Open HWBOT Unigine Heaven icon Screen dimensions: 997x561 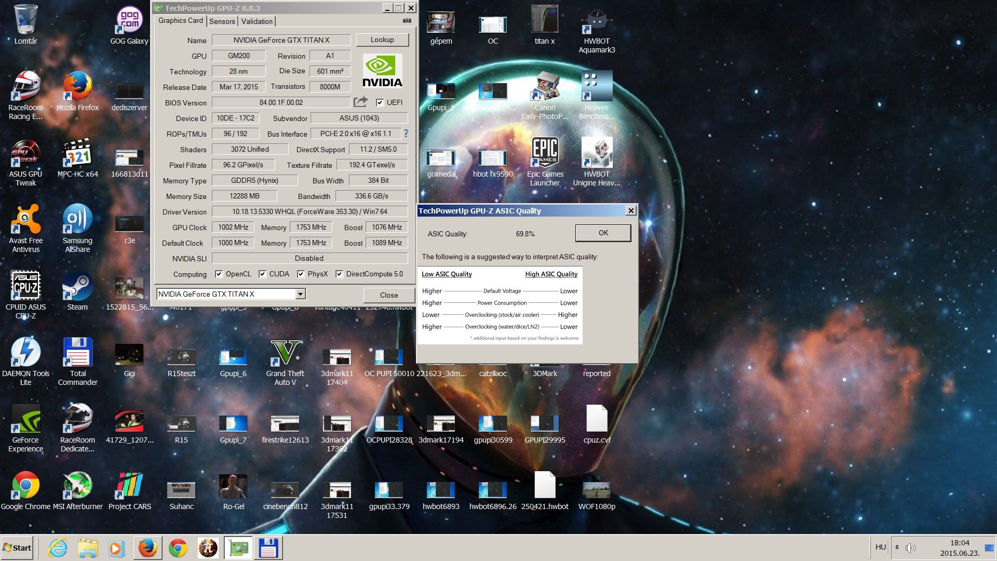coord(597,162)
